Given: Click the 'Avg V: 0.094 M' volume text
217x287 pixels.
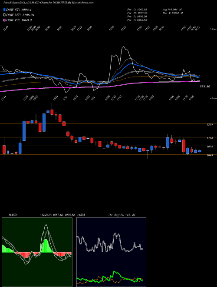Looking at the screenshot, I should click(172, 10).
